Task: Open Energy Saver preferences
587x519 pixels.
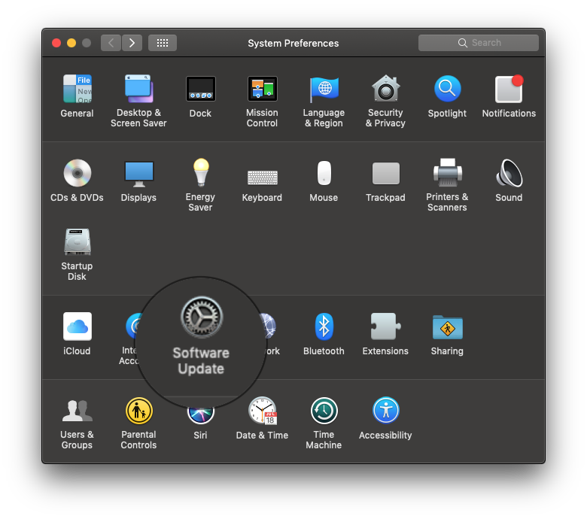Action: (x=200, y=174)
